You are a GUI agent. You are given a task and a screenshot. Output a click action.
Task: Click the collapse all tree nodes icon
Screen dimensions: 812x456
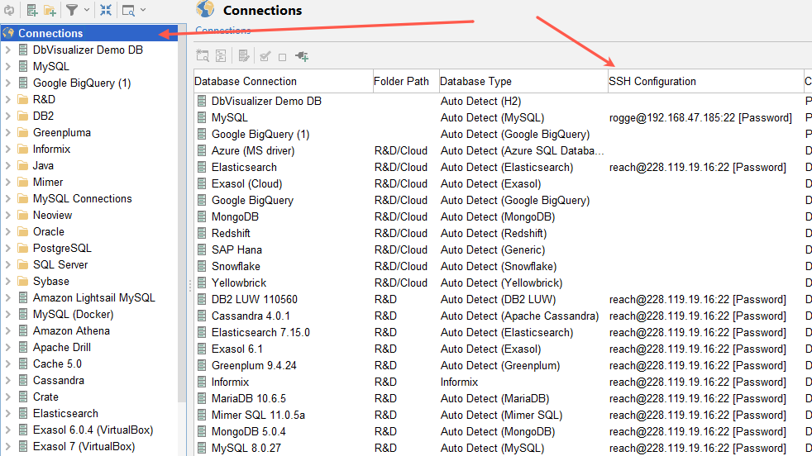(x=106, y=10)
